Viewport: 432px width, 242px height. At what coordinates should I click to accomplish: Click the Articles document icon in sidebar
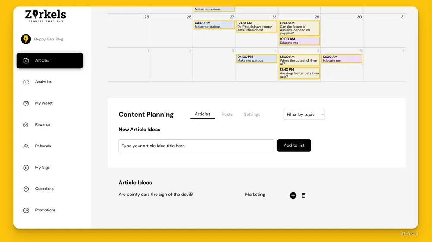click(26, 60)
